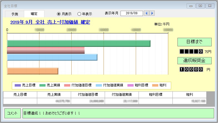Click the 表示年月 date field 2019/09

pyautogui.click(x=132, y=13)
